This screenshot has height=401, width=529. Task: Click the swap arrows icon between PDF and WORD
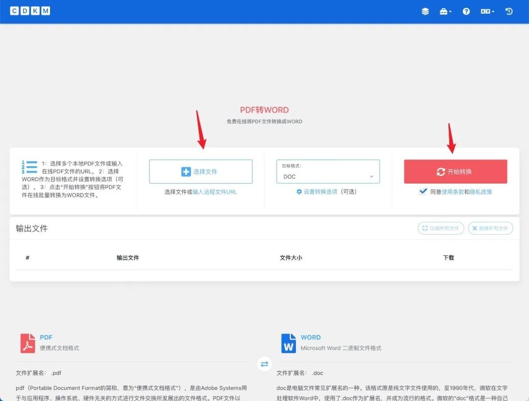point(264,364)
